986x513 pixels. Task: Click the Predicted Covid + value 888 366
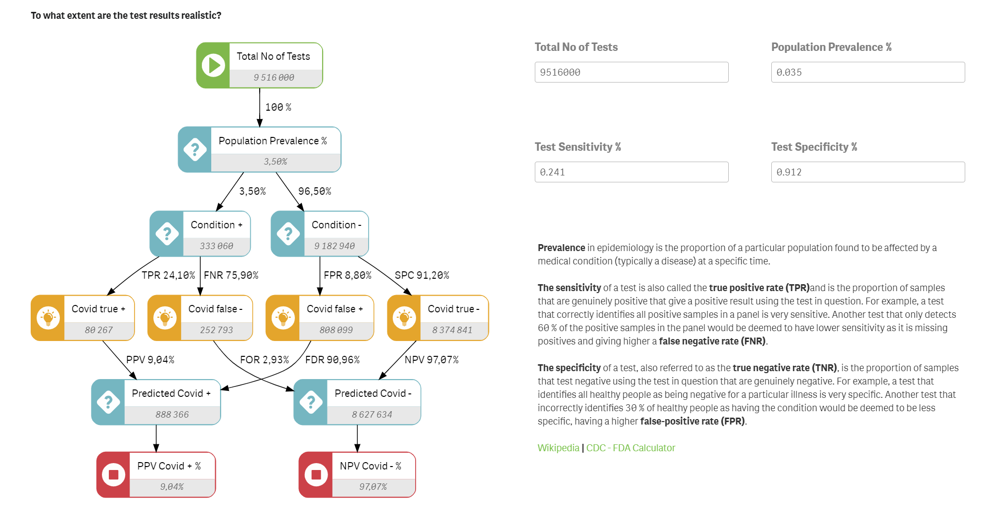point(172,415)
